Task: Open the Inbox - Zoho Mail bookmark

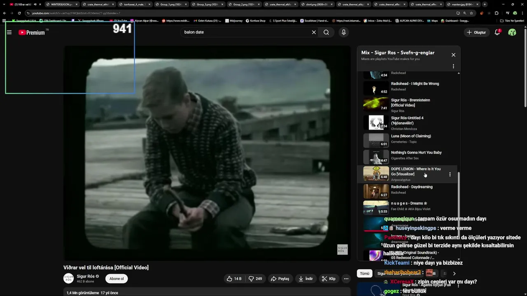Action: coord(378,21)
